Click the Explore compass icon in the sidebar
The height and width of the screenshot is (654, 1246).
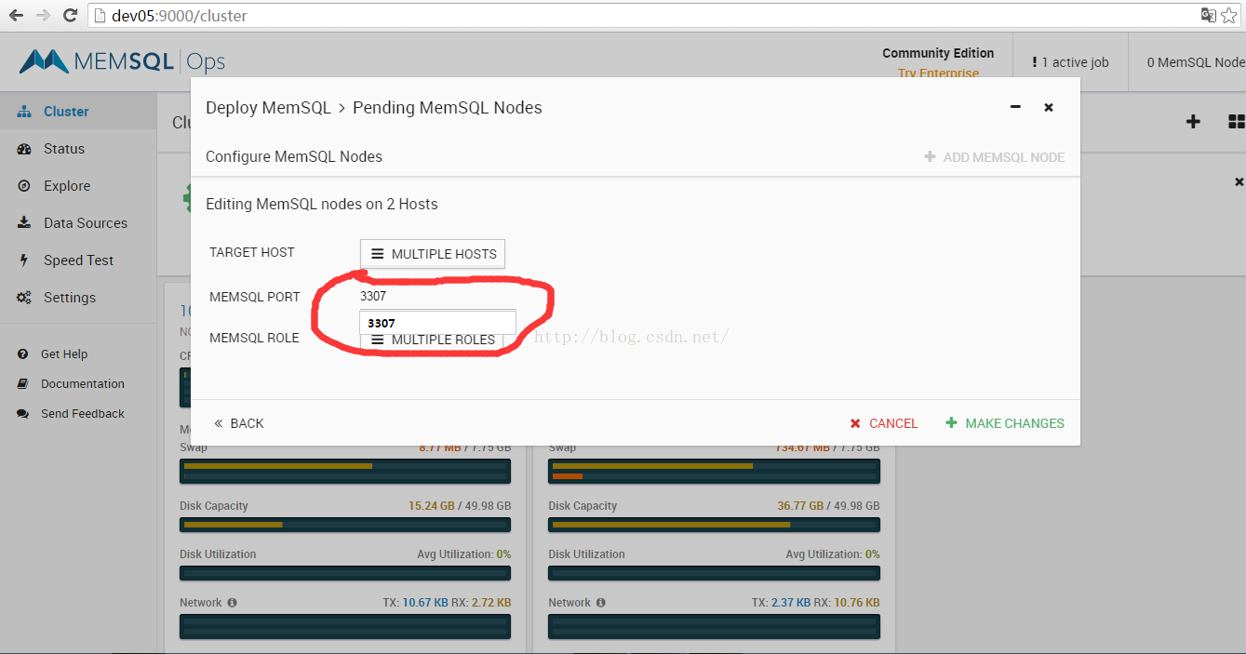[x=24, y=185]
